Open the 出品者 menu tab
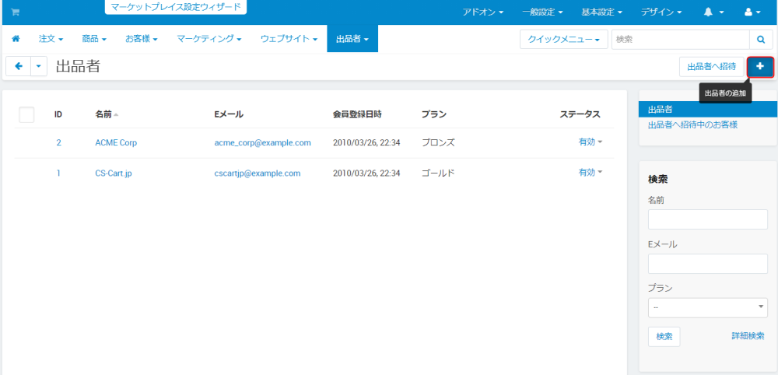Screen dimensions: 778x375 352,39
